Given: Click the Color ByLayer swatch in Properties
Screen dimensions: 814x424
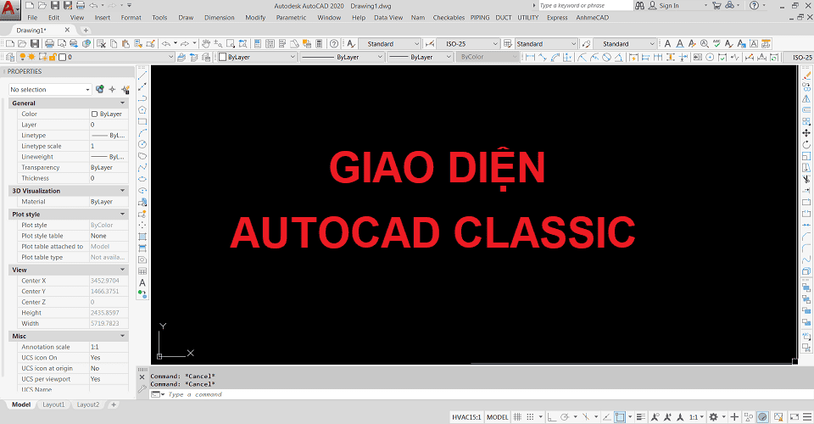Looking at the screenshot, I should 94,114.
